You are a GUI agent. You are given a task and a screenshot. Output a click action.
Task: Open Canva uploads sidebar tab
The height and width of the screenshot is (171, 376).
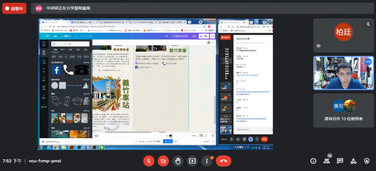coord(44,62)
